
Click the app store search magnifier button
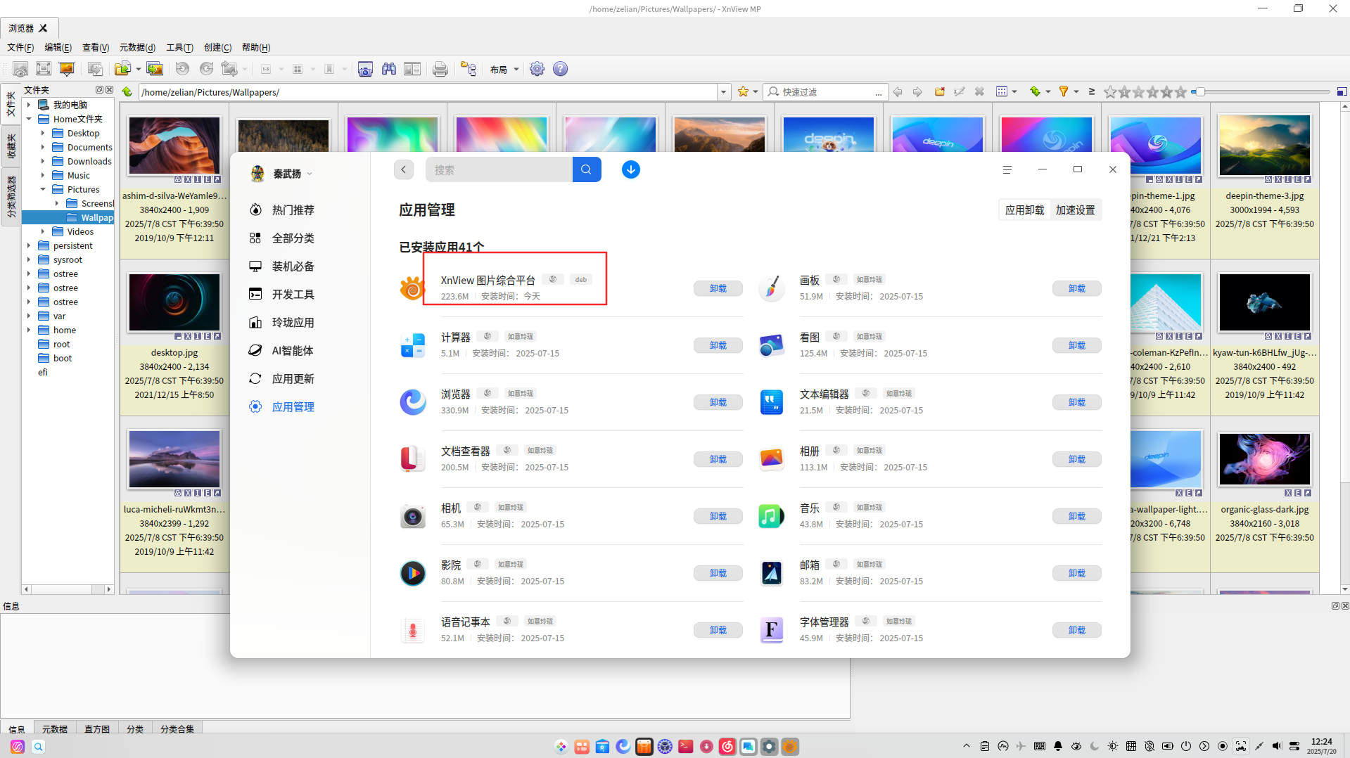586,169
